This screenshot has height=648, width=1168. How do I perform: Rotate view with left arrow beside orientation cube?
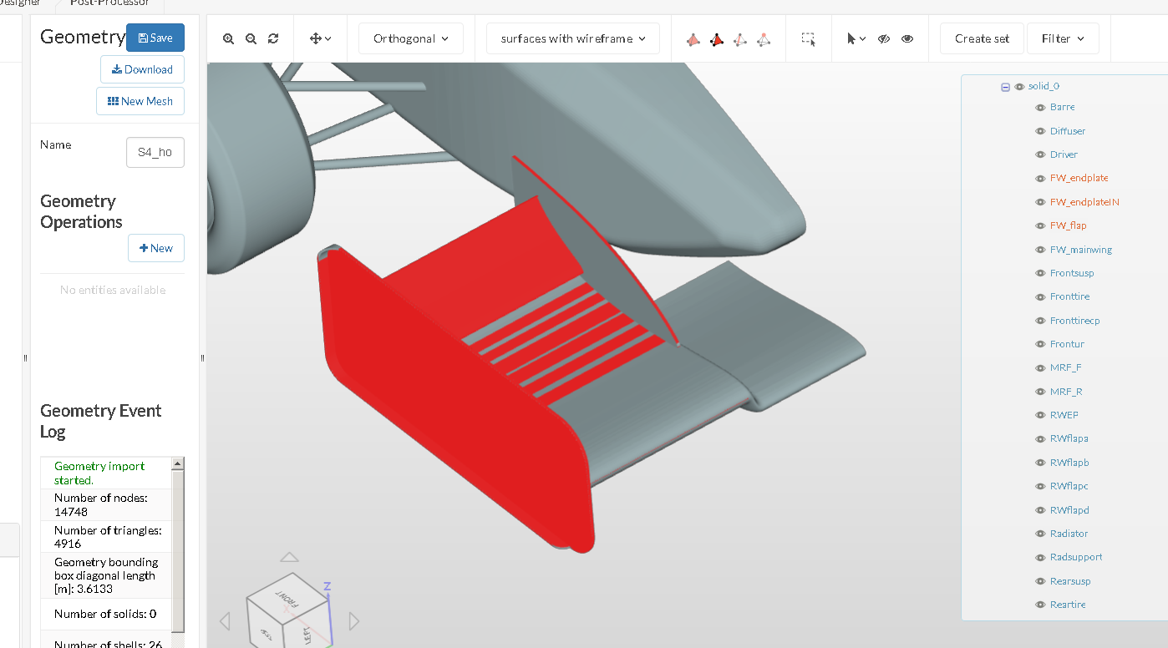tap(225, 621)
